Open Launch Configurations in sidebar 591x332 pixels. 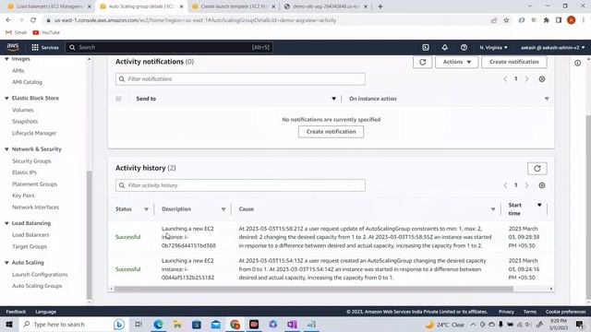click(x=40, y=275)
